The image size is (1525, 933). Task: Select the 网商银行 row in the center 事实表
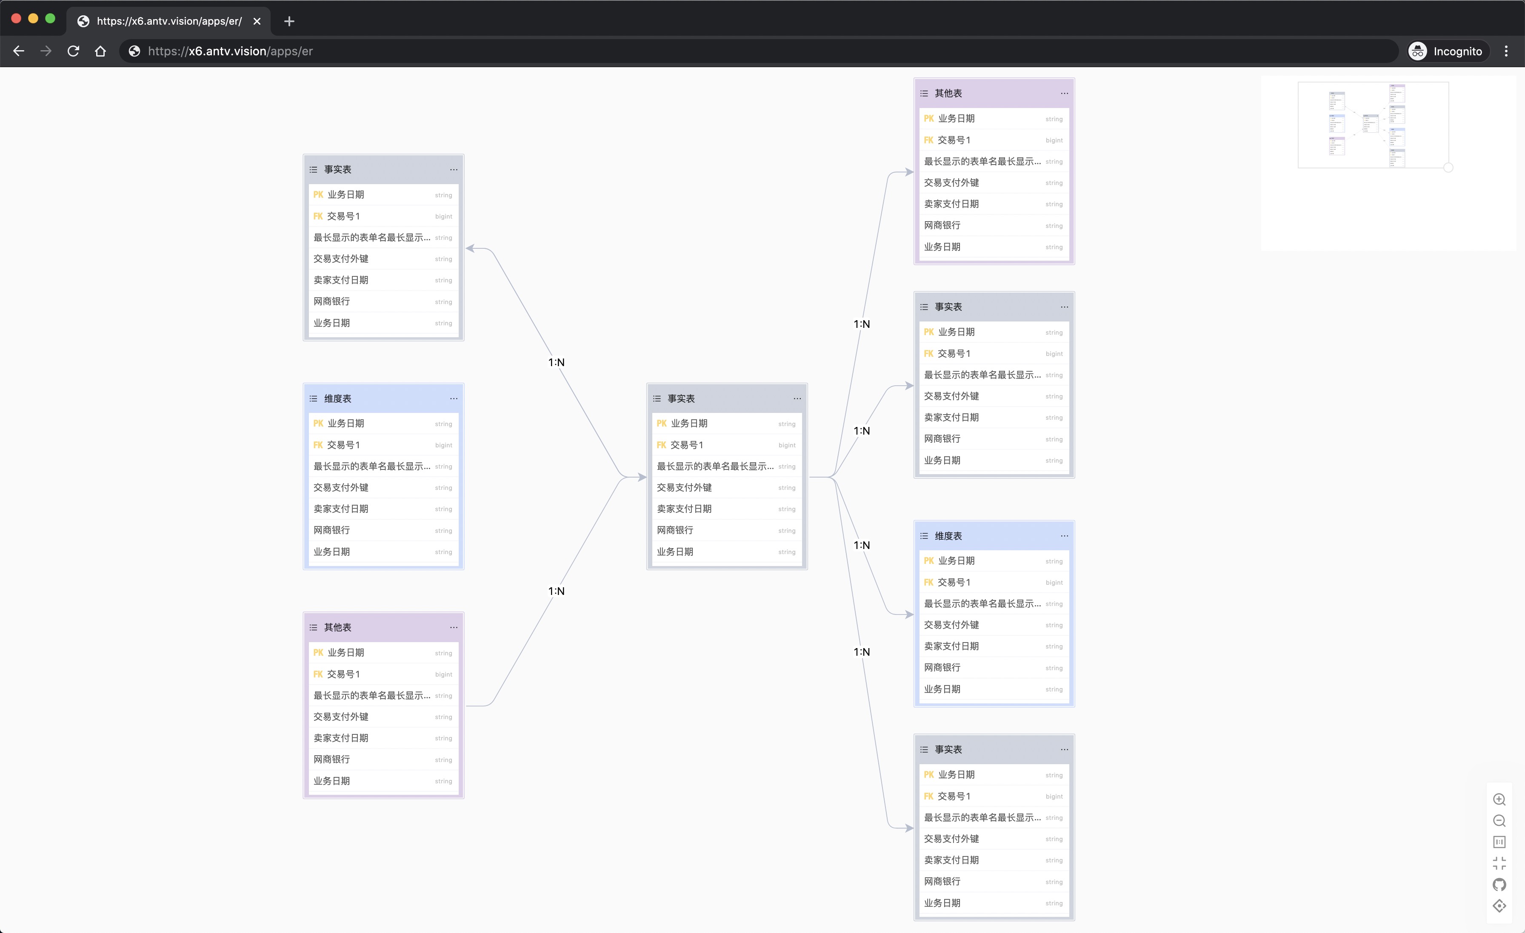[727, 530]
